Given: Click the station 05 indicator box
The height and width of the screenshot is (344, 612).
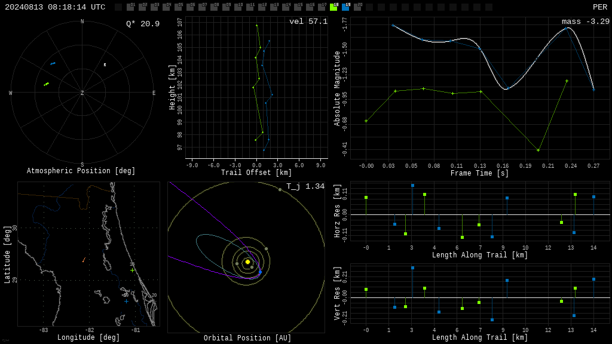Looking at the screenshot, I should click(178, 7).
